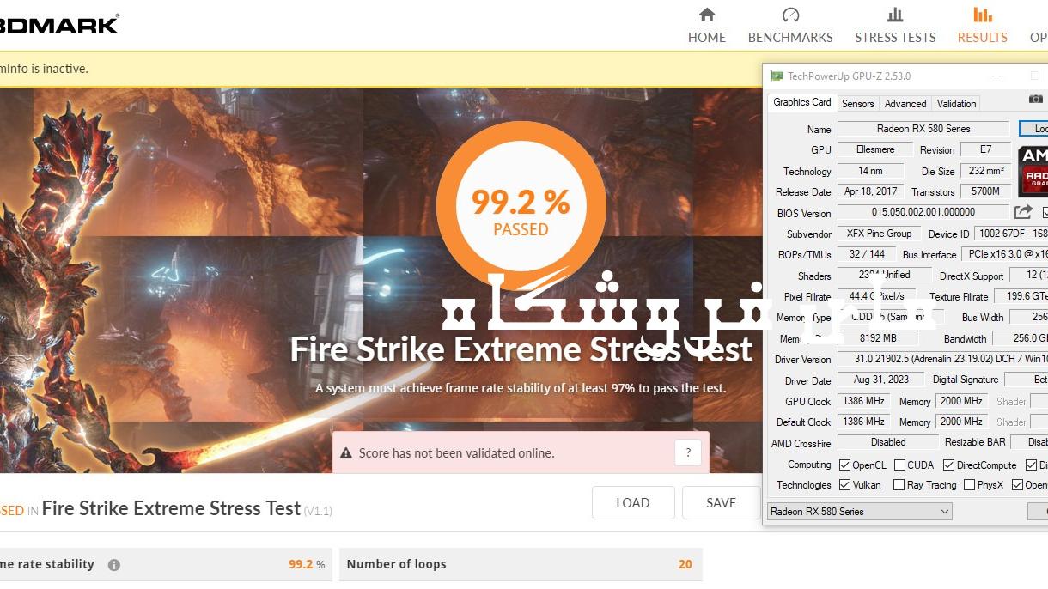Viewport: 1048px width, 589px height.
Task: Click the GPU Clock value 1386 MHz
Action: pyautogui.click(x=863, y=401)
